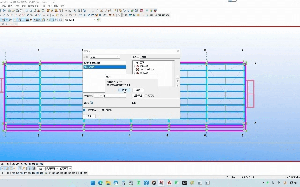This screenshot has height=187, width=300.
Task: Click the small icon beside the dialog's lower-left label
Action: (x=91, y=102)
